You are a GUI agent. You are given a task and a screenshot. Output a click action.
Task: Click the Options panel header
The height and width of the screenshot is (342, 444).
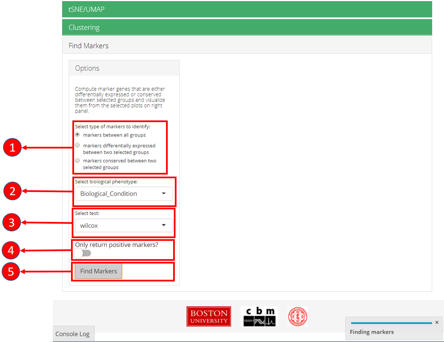(124, 68)
